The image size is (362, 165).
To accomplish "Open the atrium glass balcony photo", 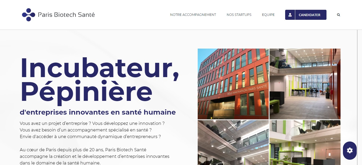I will pyautogui.click(x=233, y=143).
